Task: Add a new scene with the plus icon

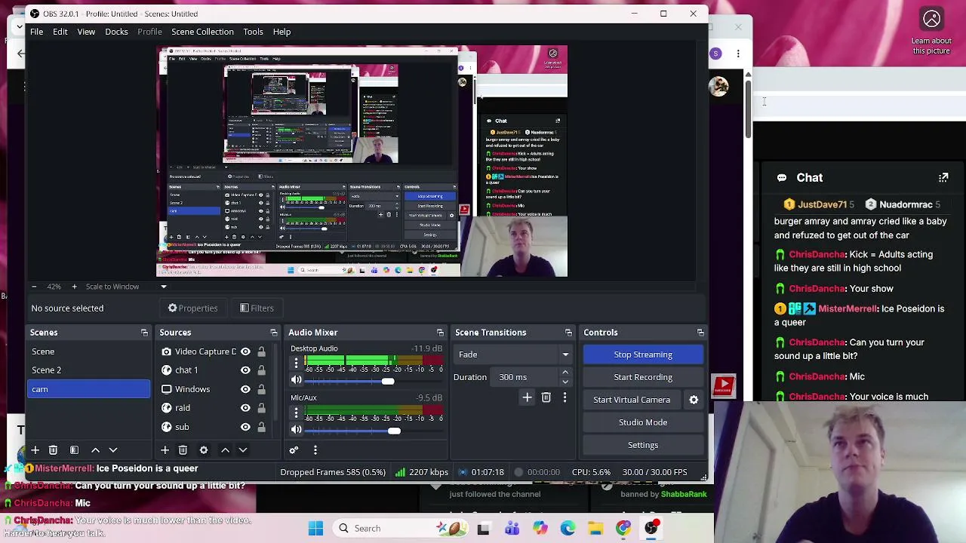Action: [35, 450]
